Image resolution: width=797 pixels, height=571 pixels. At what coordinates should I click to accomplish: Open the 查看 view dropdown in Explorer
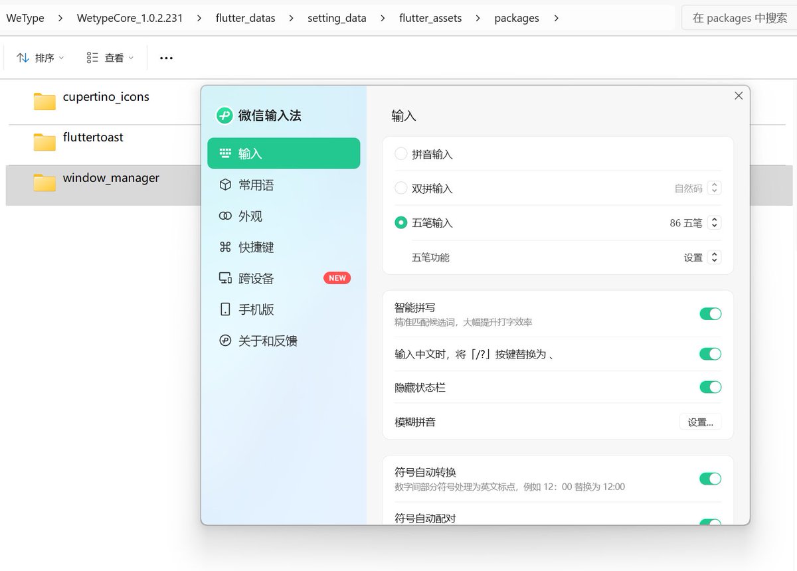tap(110, 58)
